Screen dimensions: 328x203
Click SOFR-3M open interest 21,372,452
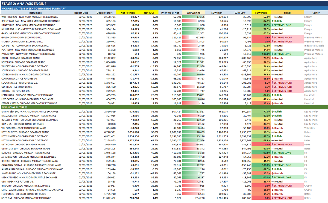point(104,198)
